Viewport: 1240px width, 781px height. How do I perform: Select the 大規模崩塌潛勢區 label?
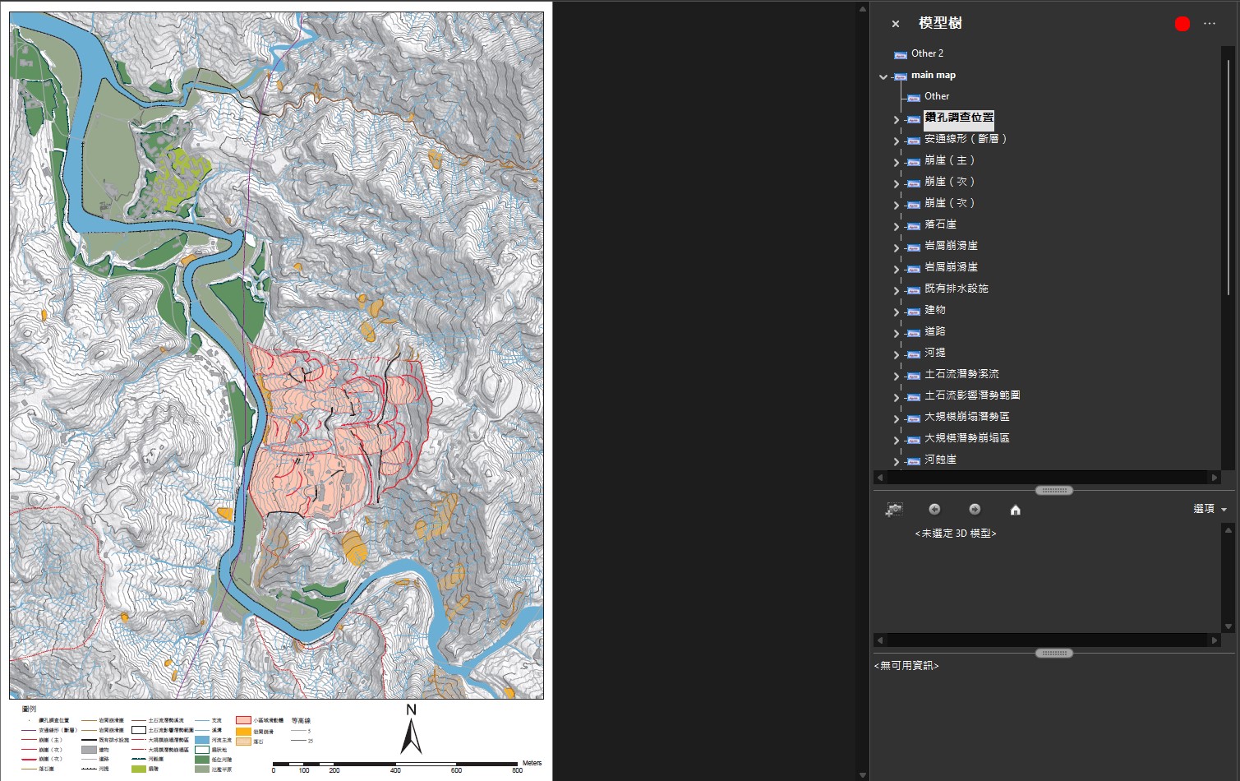[967, 417]
